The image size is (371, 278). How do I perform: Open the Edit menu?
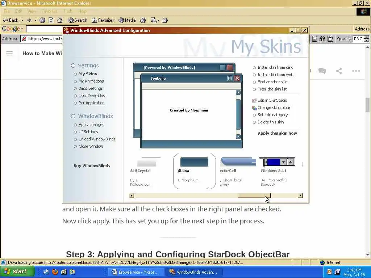(18, 11)
